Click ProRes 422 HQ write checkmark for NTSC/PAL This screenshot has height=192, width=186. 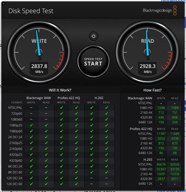pyautogui.click(x=61, y=108)
